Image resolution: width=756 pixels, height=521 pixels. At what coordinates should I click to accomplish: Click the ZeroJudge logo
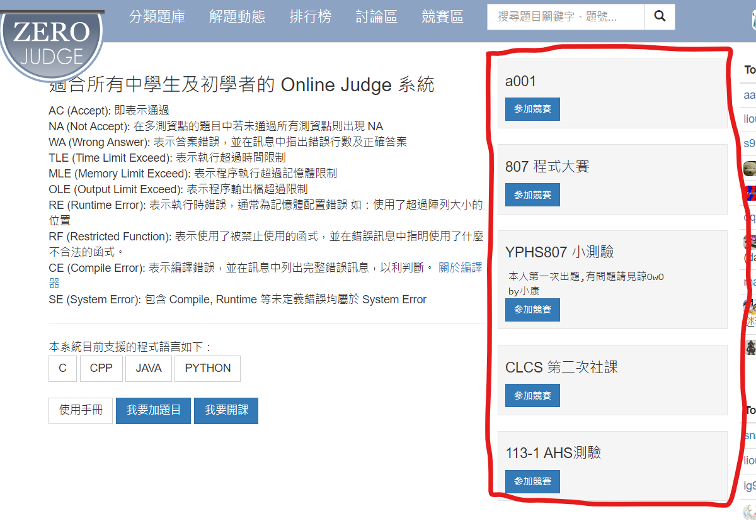click(x=52, y=43)
